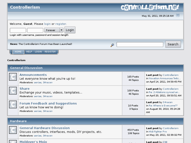Focus the username input field
This screenshot has width=191, height=143.
18,30
